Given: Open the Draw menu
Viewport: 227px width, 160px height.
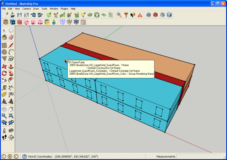Looking at the screenshot, I should tap(36, 9).
